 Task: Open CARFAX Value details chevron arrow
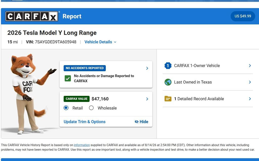pos(147,99)
